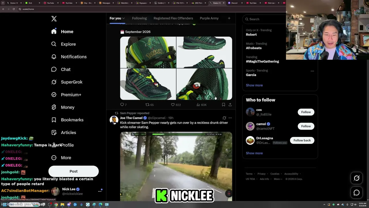The height and width of the screenshot is (208, 369).
Task: Bookmark the Pokémon sneakers post
Action: pyautogui.click(x=223, y=105)
